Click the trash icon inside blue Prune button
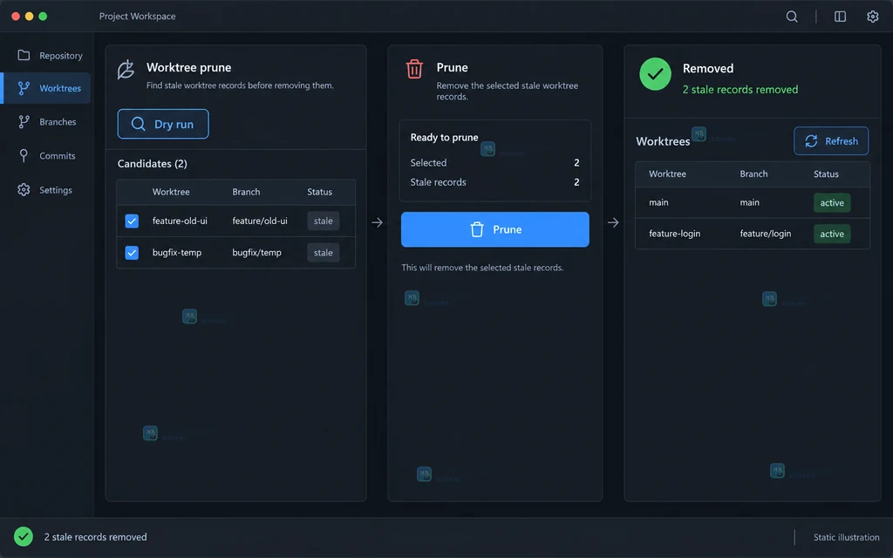 point(477,229)
